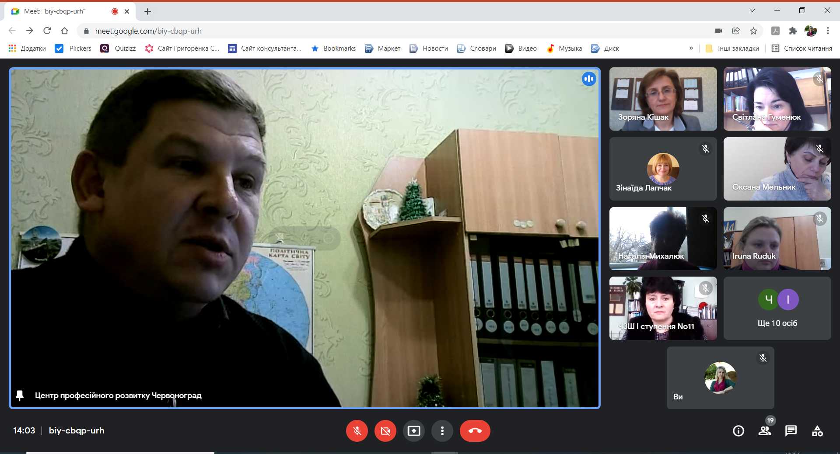Click the camera permission icon in address bar
The image size is (840, 454).
click(x=718, y=31)
